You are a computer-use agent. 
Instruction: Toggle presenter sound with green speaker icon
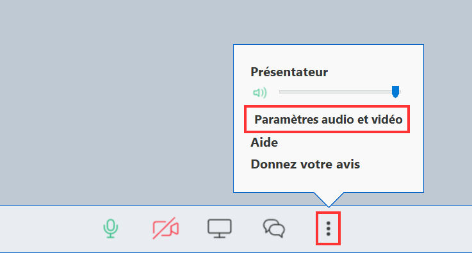coord(260,93)
